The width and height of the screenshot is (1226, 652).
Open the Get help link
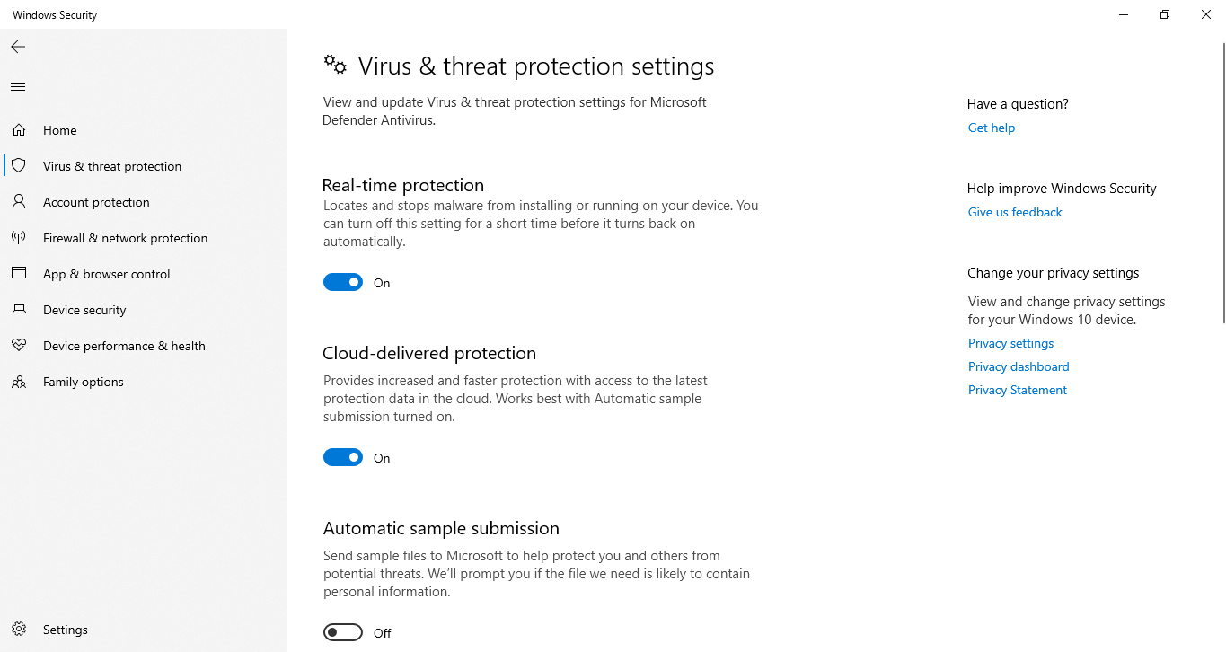992,128
